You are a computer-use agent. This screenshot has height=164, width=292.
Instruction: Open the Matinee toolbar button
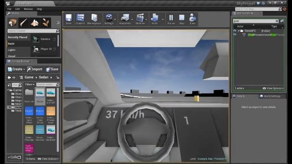140,19
